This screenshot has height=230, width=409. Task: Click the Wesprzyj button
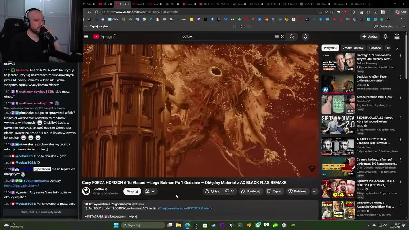[132, 191]
